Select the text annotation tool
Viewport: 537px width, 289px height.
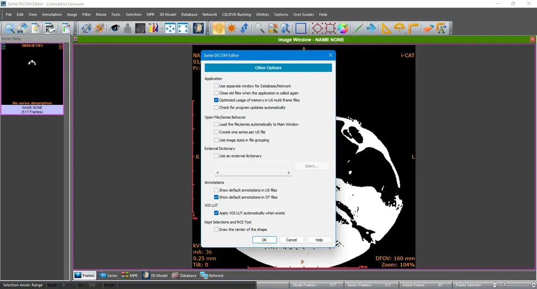[x=441, y=28]
